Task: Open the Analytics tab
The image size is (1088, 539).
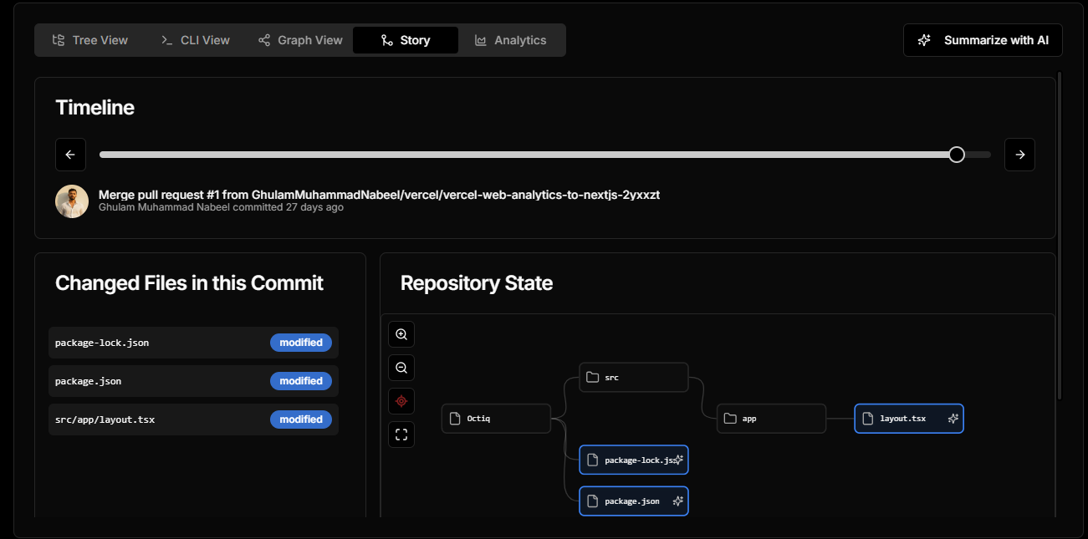Action: point(510,40)
